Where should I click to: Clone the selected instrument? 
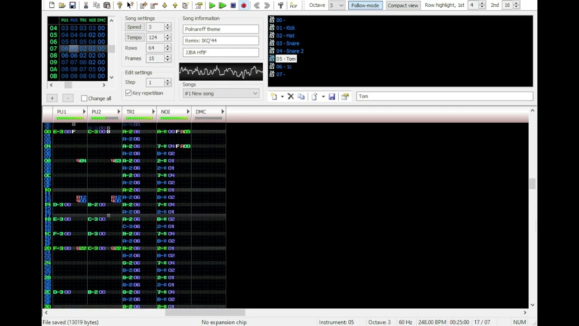click(x=301, y=96)
